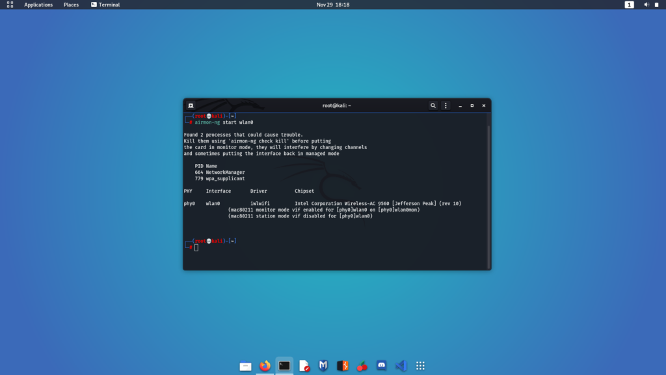Open the Activities overview icon
666x375 pixels.
pyautogui.click(x=10, y=5)
